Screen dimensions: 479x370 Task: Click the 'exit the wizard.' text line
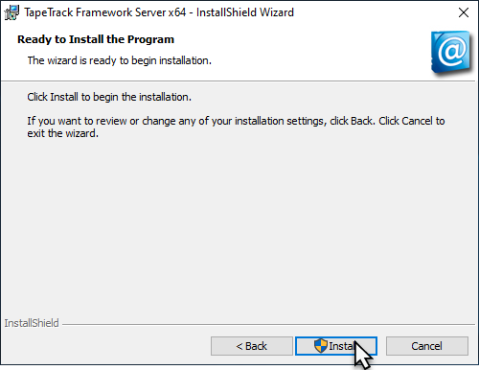(x=63, y=133)
